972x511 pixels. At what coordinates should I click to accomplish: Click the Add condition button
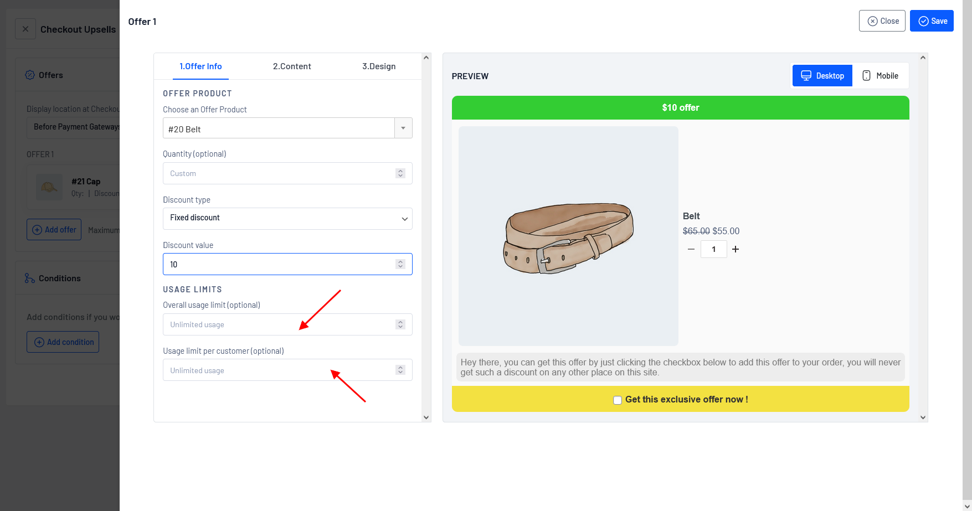click(x=63, y=342)
